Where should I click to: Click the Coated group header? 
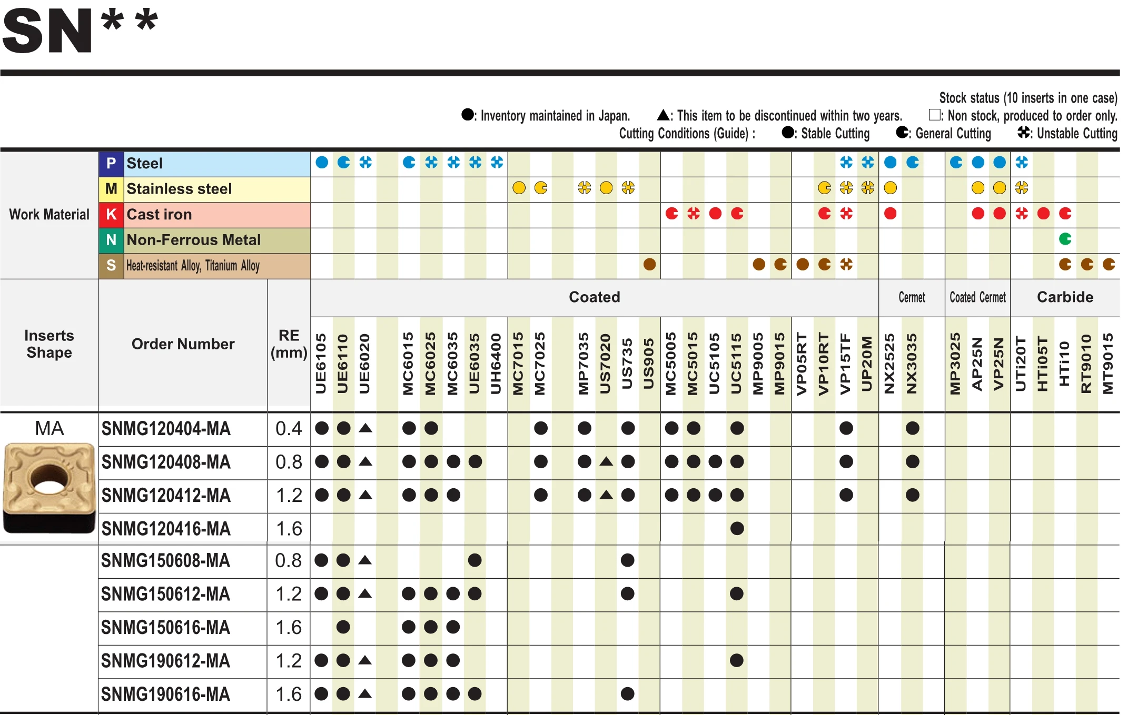[x=595, y=297]
